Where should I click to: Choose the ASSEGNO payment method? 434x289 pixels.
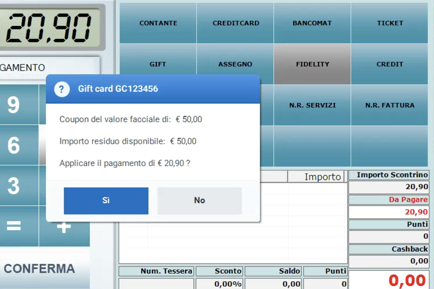pyautogui.click(x=235, y=60)
